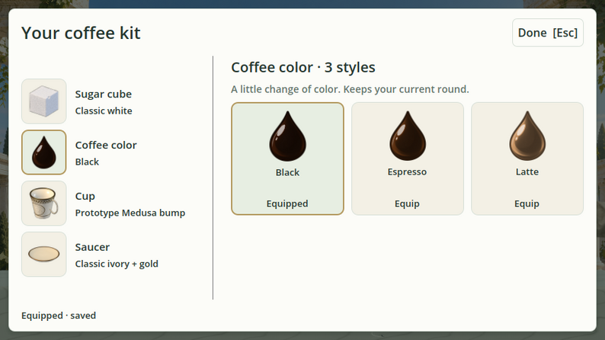605x340 pixels.
Task: Close the kit with Done button
Action: coord(548,33)
